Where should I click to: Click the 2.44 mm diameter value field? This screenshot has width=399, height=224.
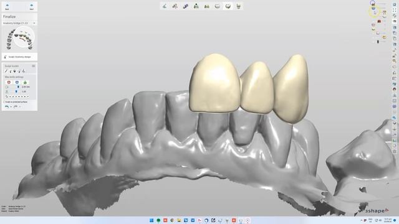pyautogui.click(x=26, y=87)
